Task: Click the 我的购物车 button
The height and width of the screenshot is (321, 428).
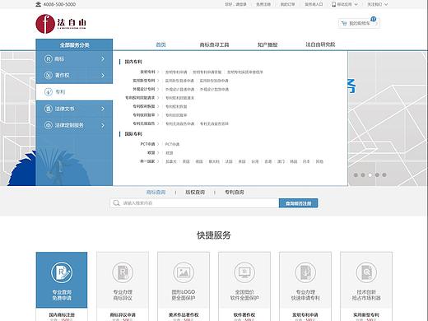Action: pyautogui.click(x=359, y=23)
